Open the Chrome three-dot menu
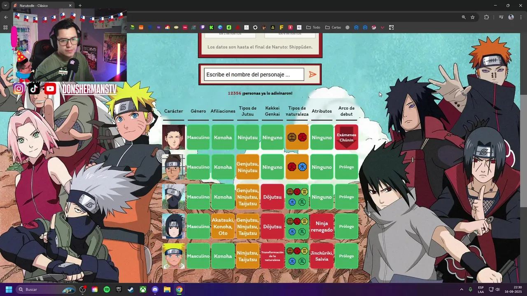Viewport: 527px width, 296px height. tap(520, 17)
